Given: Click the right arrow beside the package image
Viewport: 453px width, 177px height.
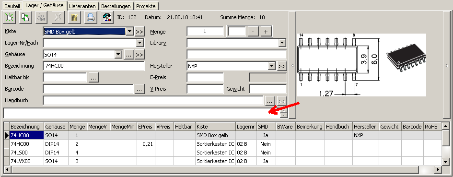Looking at the screenshot, I should (x=447, y=66).
